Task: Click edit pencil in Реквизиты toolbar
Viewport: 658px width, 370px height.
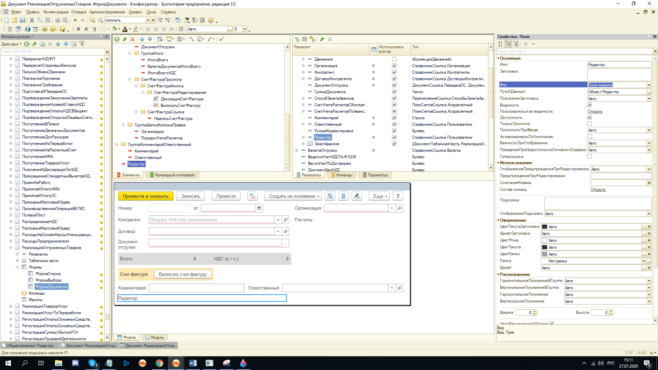Action: (322, 39)
